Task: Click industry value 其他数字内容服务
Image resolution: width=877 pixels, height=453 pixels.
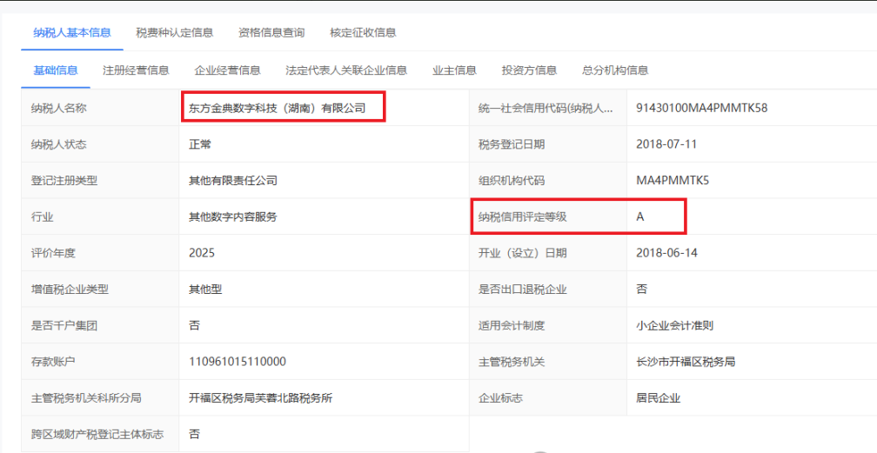Action: pyautogui.click(x=233, y=217)
